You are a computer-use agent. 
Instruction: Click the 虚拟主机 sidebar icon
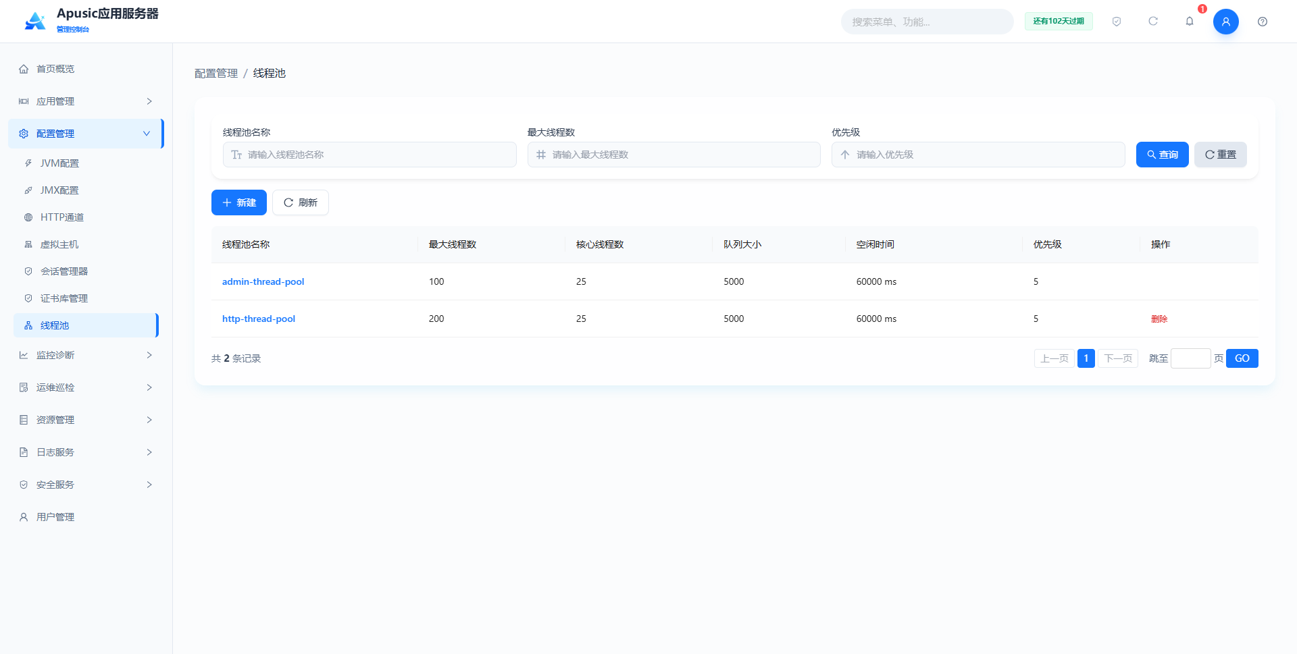[28, 244]
